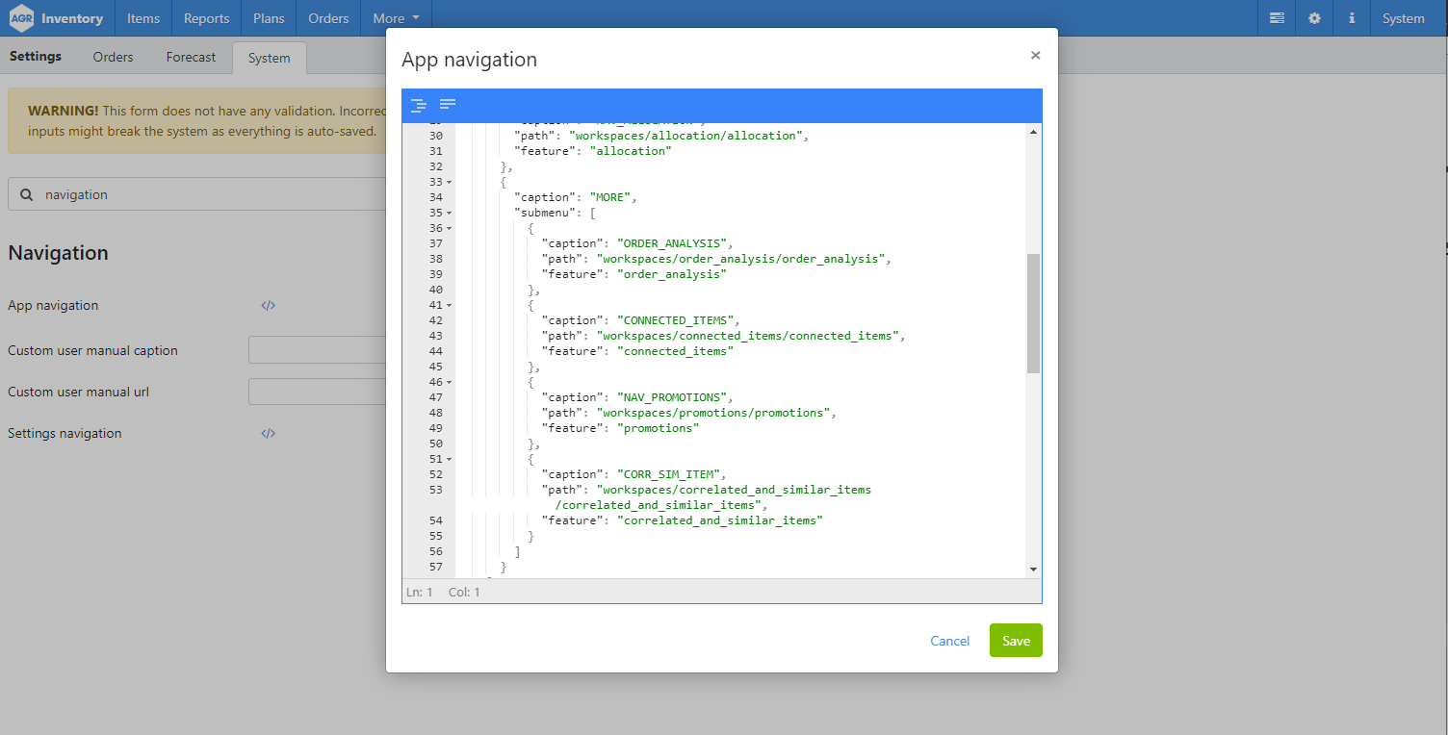Collapse the object at line 41
This screenshot has width=1448, height=735.
point(450,305)
